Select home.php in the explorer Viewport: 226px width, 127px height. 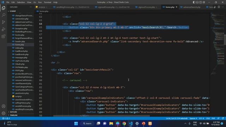[20, 45]
